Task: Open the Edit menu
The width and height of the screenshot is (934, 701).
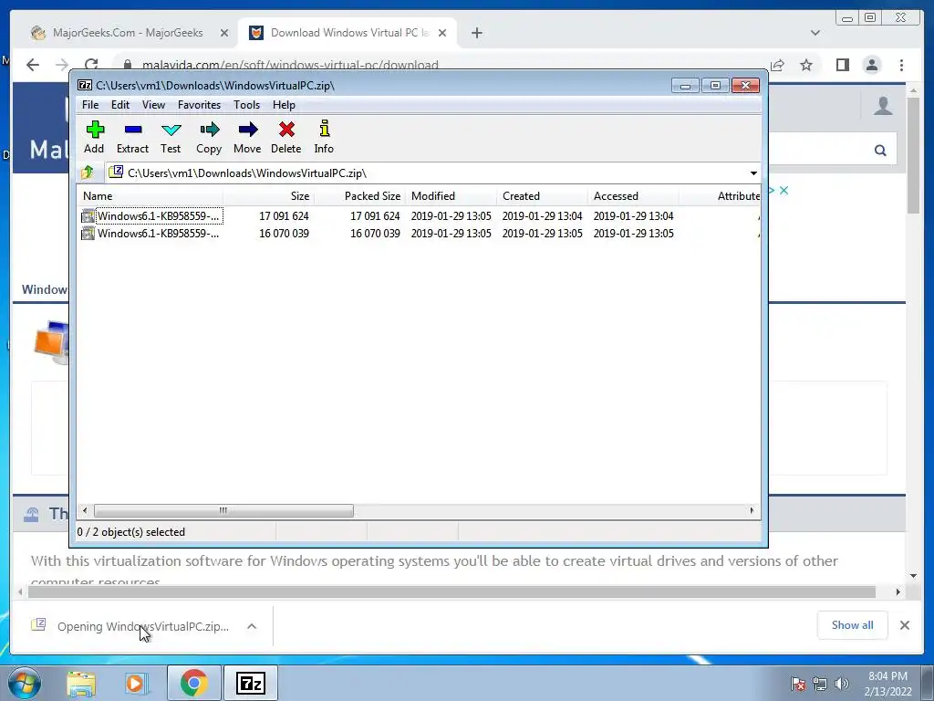Action: [x=120, y=105]
